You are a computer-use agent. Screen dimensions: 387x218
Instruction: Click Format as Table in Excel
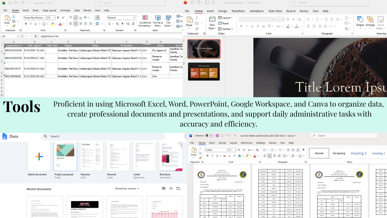[x=158, y=21]
